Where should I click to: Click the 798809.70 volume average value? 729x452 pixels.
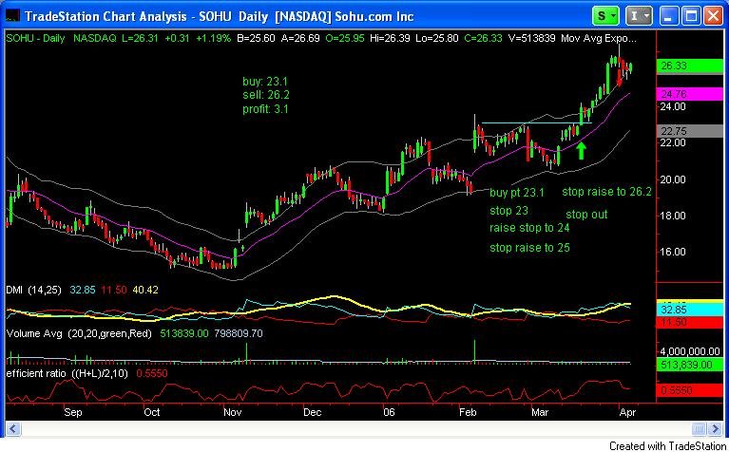pos(238,333)
